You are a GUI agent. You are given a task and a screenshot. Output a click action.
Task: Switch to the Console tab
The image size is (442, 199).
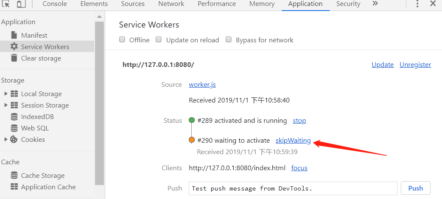point(55,4)
